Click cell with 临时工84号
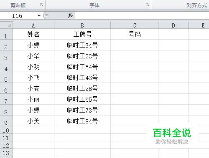This screenshot has height=158, width=209. (x=82, y=121)
